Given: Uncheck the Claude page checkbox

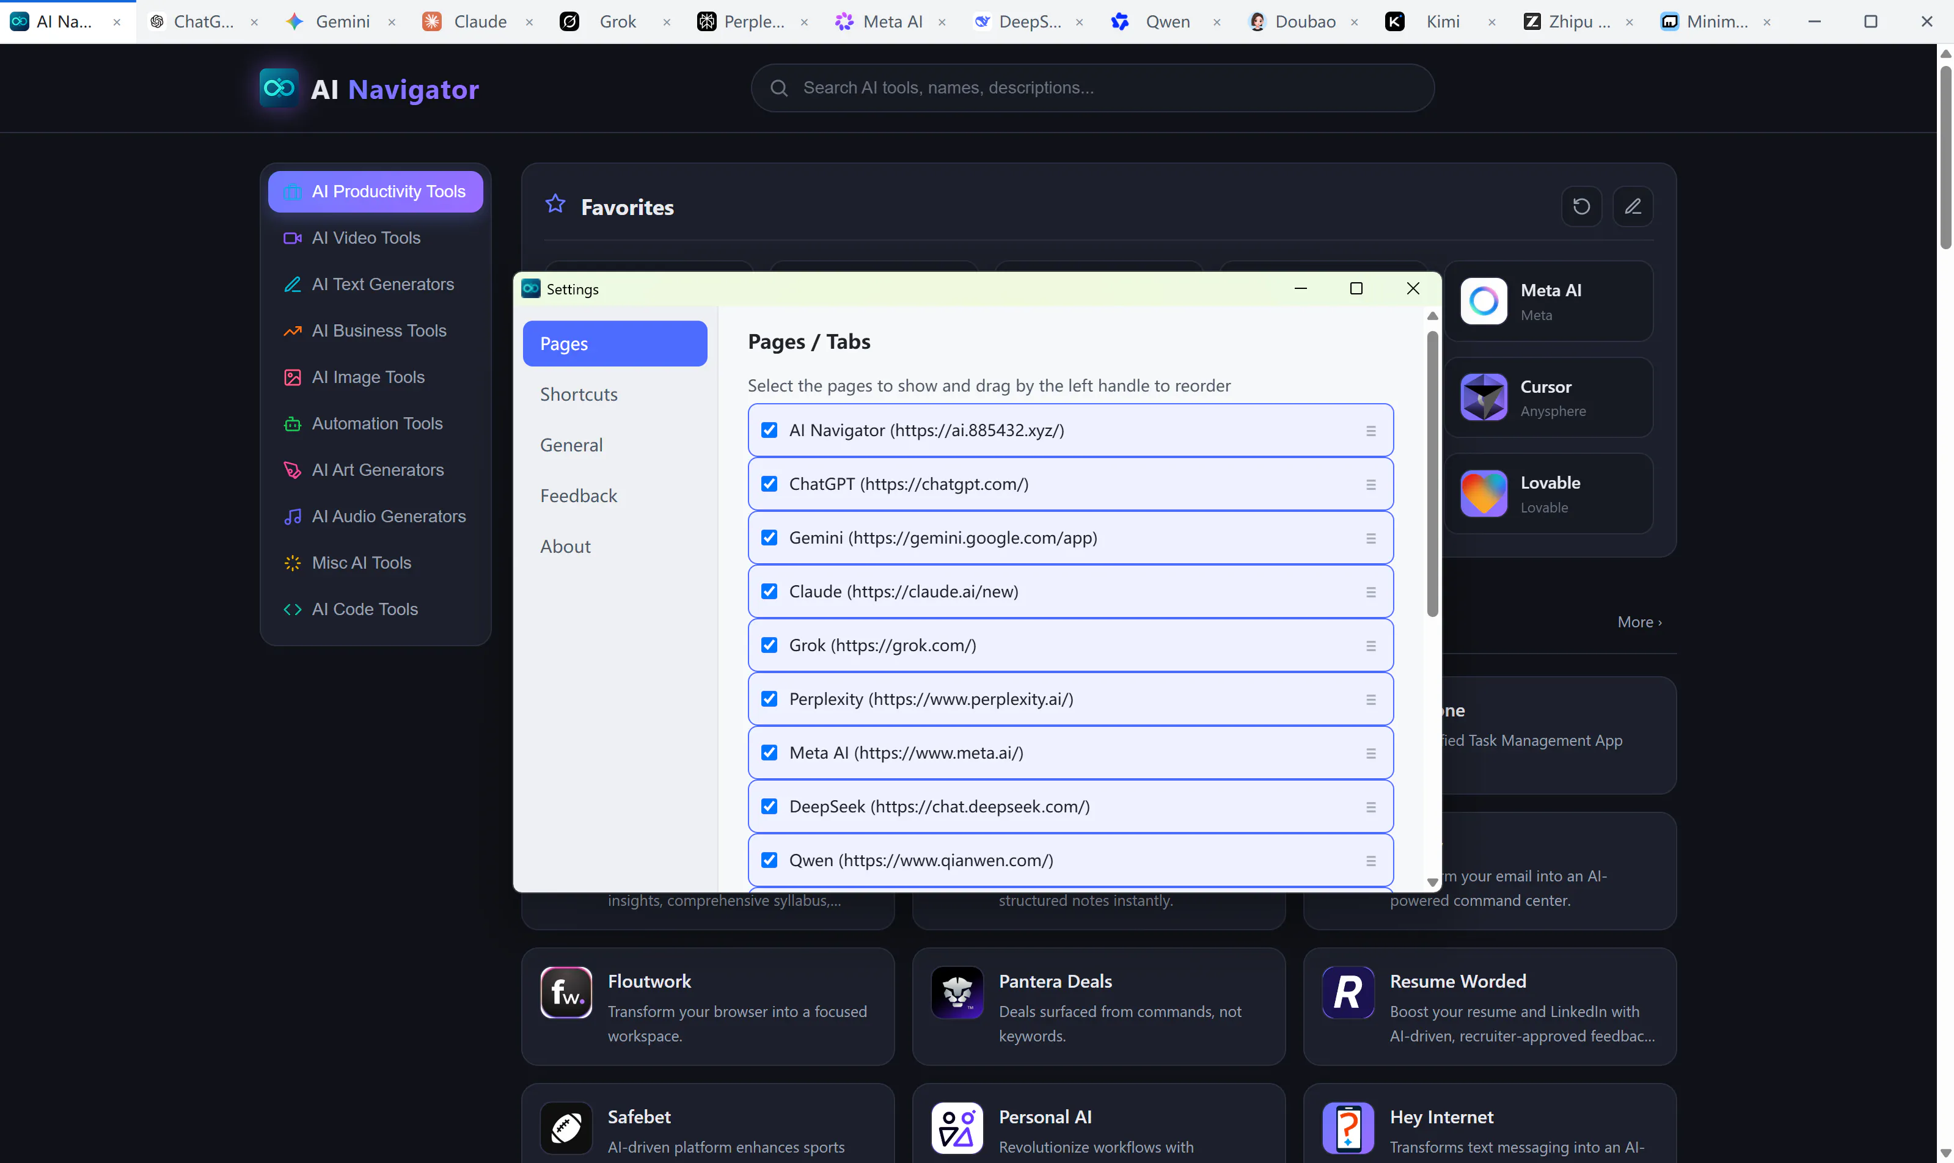Looking at the screenshot, I should 770,591.
